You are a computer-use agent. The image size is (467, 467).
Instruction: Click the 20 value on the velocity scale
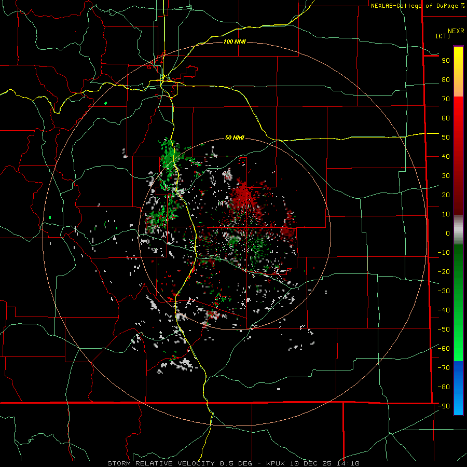[446, 195]
